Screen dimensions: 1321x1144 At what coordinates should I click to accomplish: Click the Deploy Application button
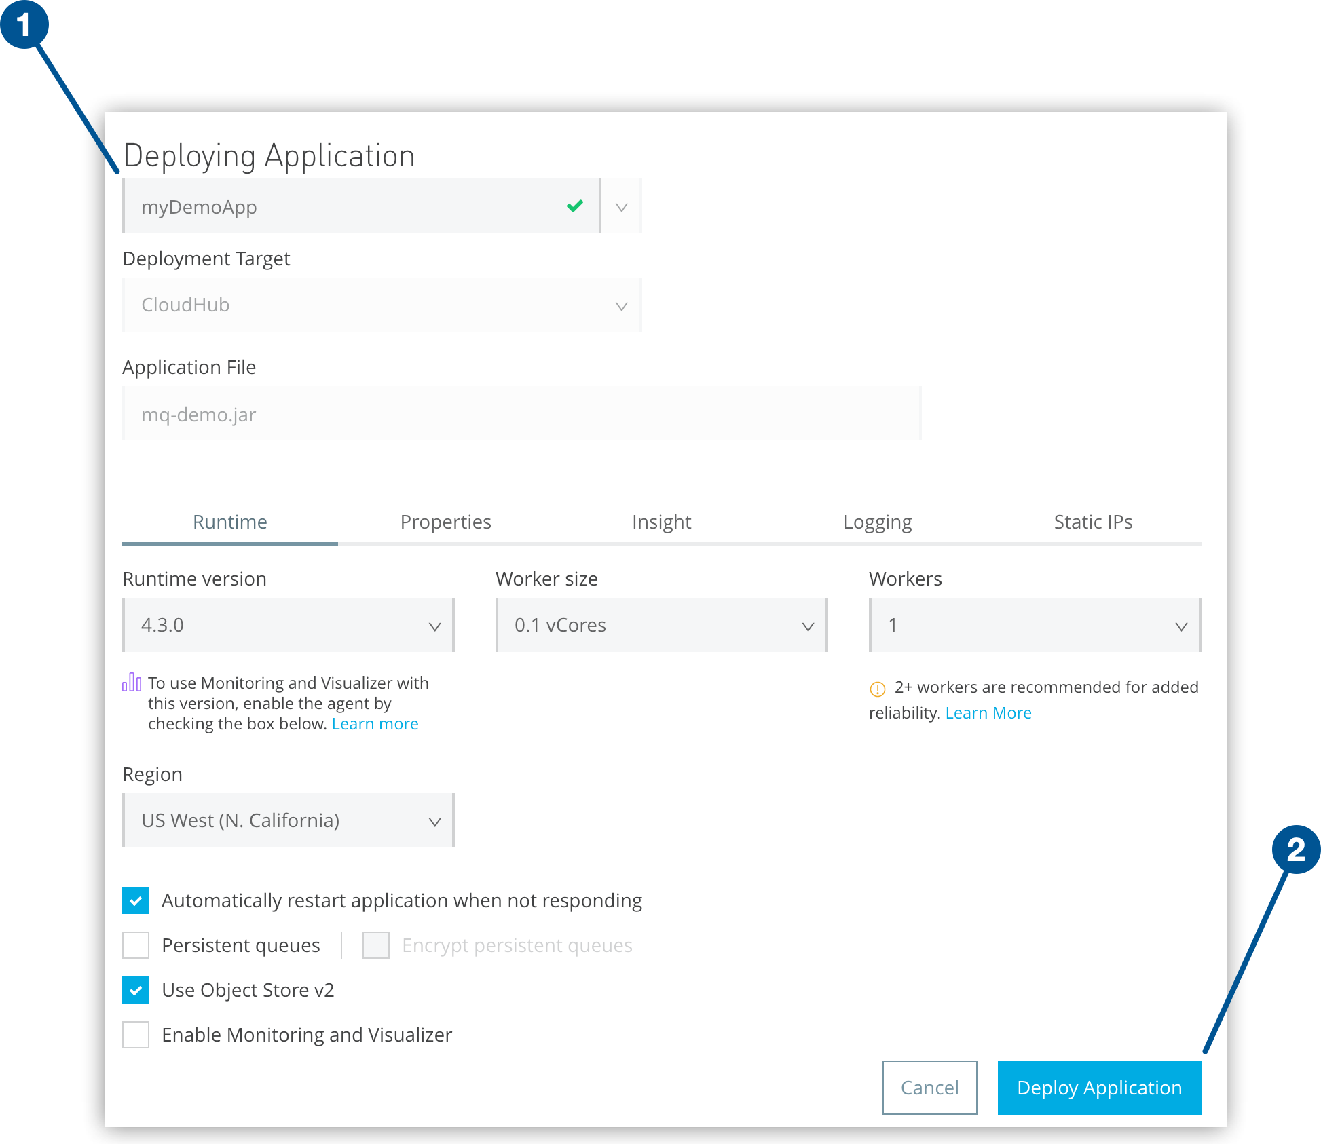pyautogui.click(x=1098, y=1088)
